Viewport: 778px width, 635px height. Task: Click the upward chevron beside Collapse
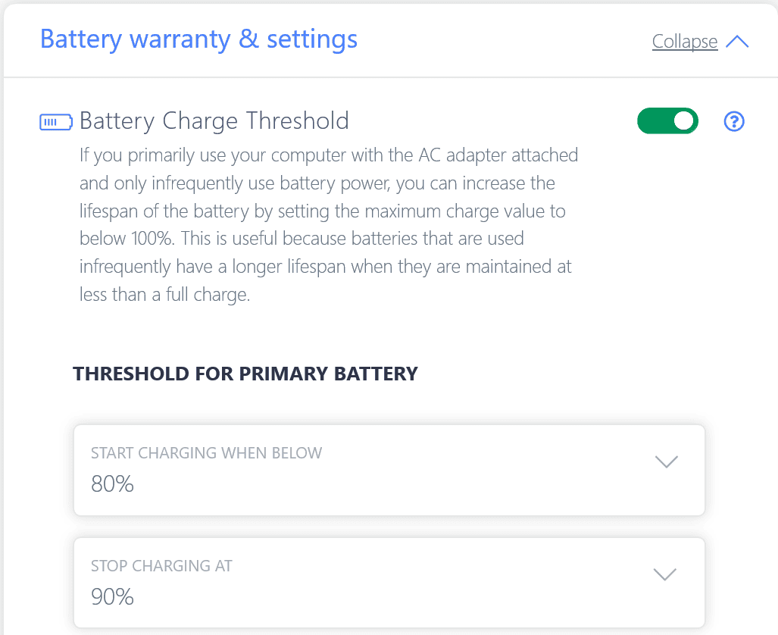pos(736,42)
